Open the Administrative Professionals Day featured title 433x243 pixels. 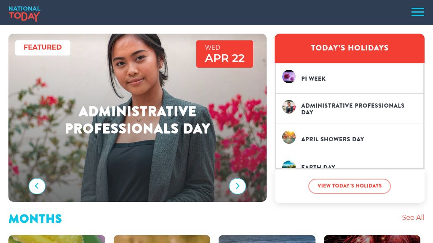[x=137, y=120]
